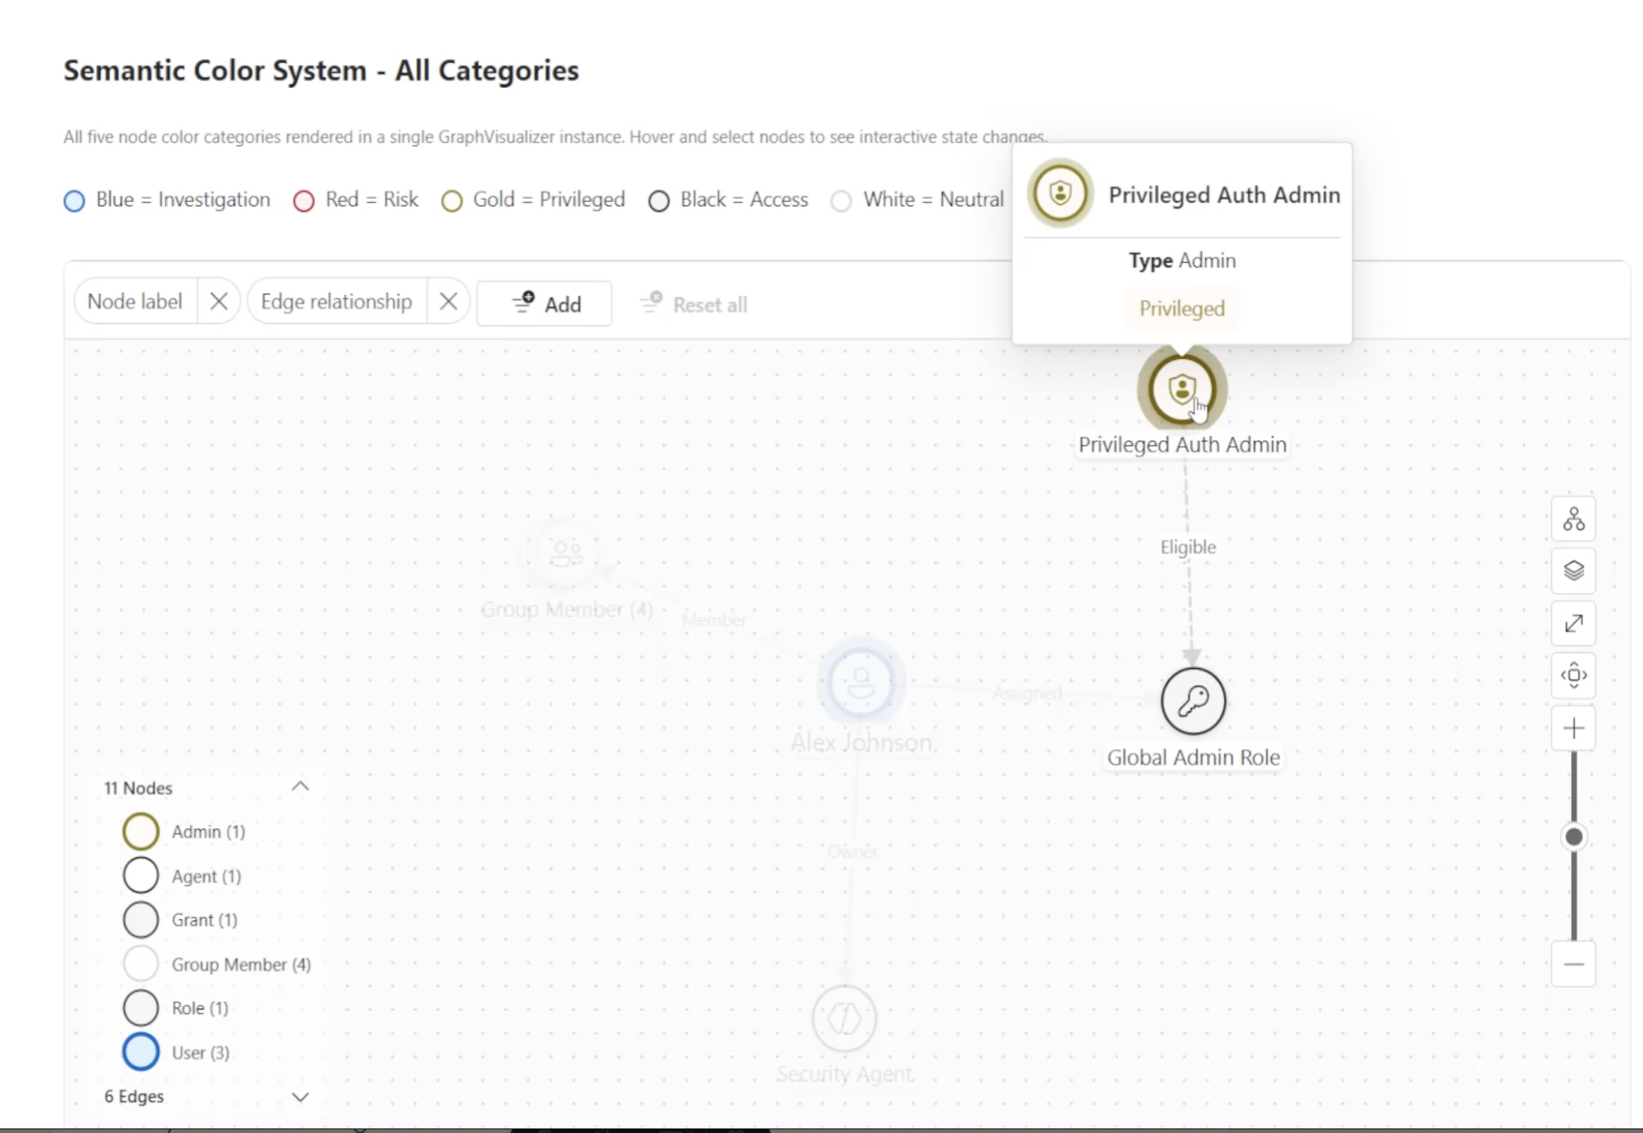Image resolution: width=1643 pixels, height=1133 pixels.
Task: Remove the Edge relationship filter chip
Action: pos(448,301)
